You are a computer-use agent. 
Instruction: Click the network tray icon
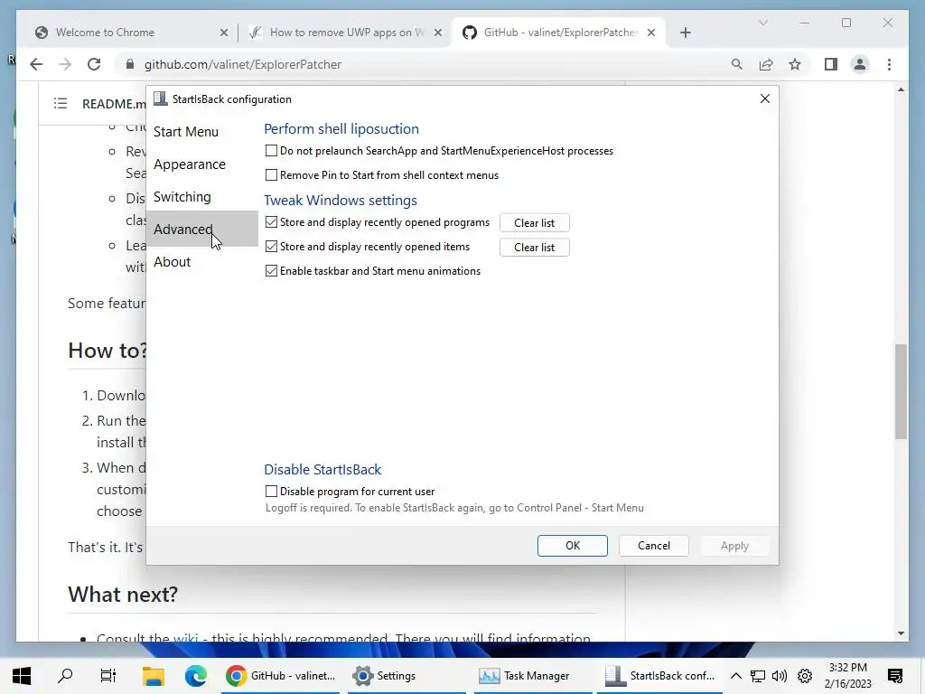pos(758,676)
